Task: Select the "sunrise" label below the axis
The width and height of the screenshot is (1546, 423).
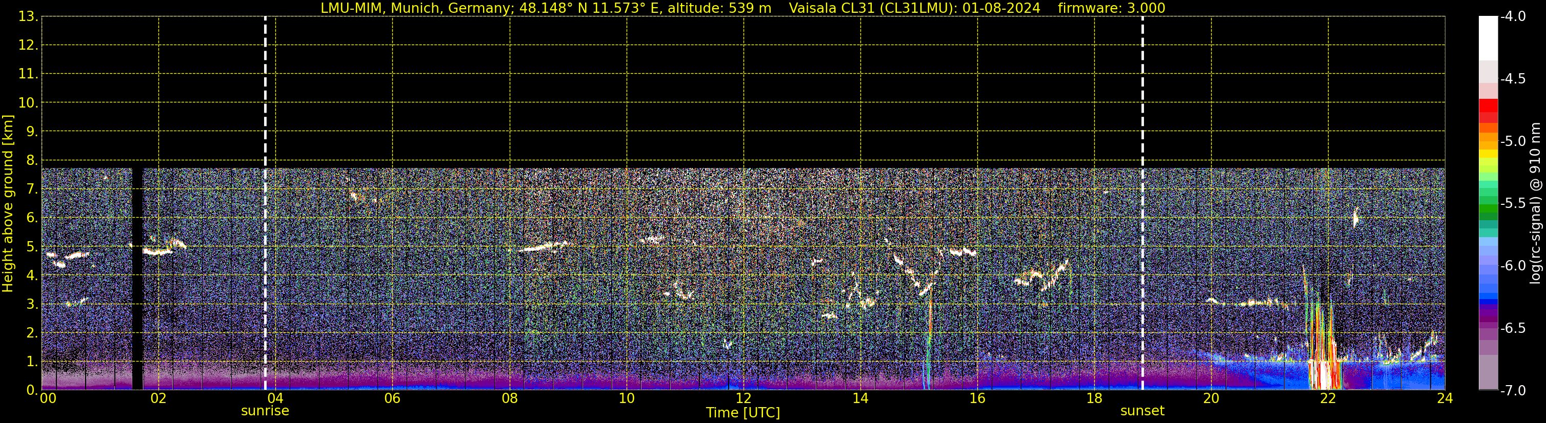Action: 265,411
